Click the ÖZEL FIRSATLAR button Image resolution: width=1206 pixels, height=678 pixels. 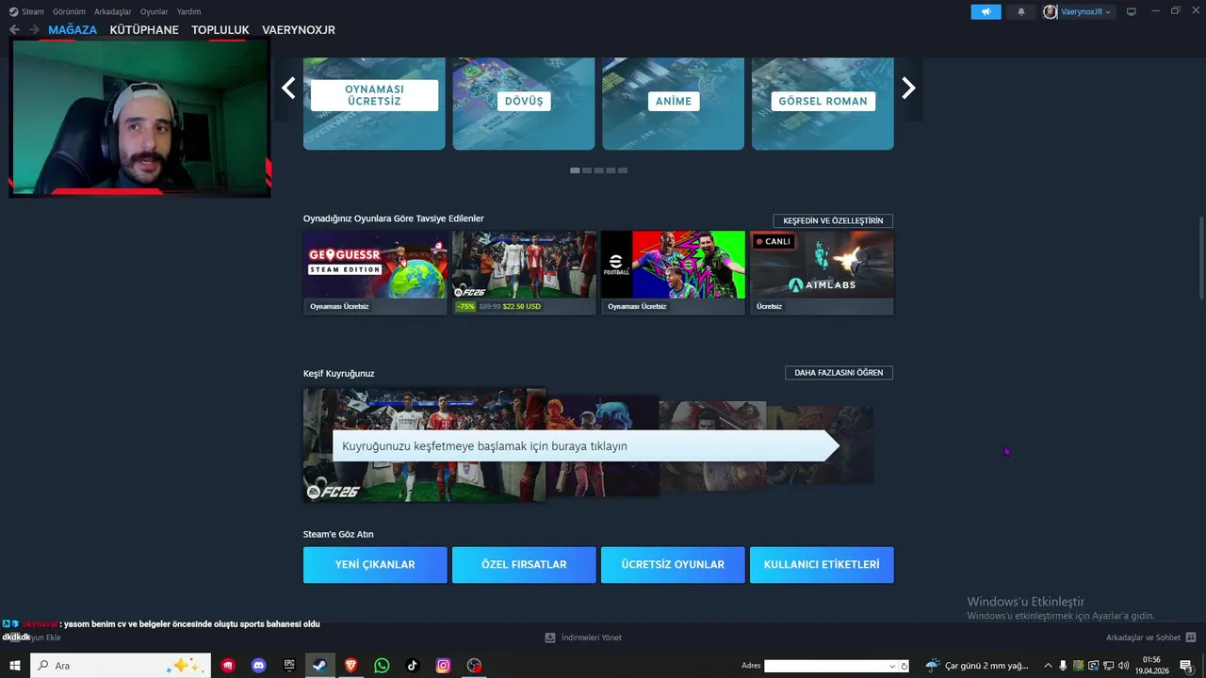pos(524,565)
